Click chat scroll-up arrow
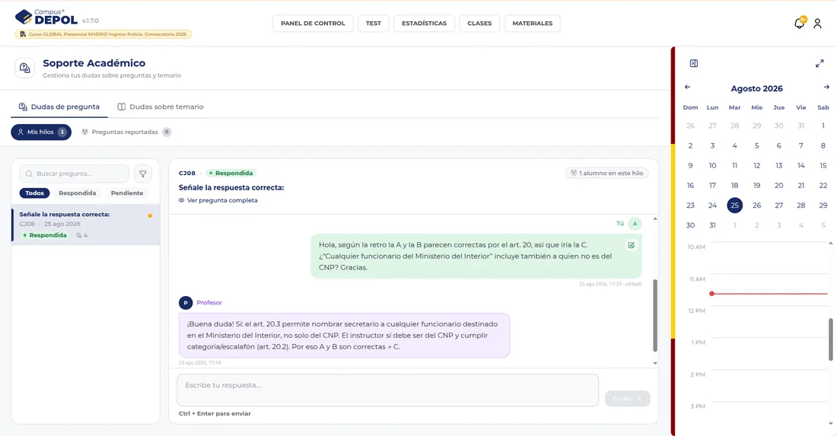The width and height of the screenshot is (837, 436). coord(655,219)
